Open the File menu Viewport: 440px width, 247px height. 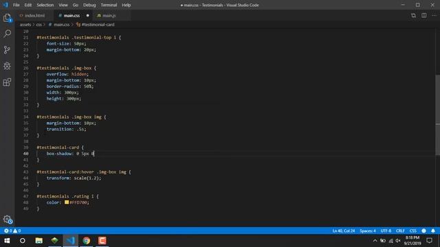coord(16,5)
